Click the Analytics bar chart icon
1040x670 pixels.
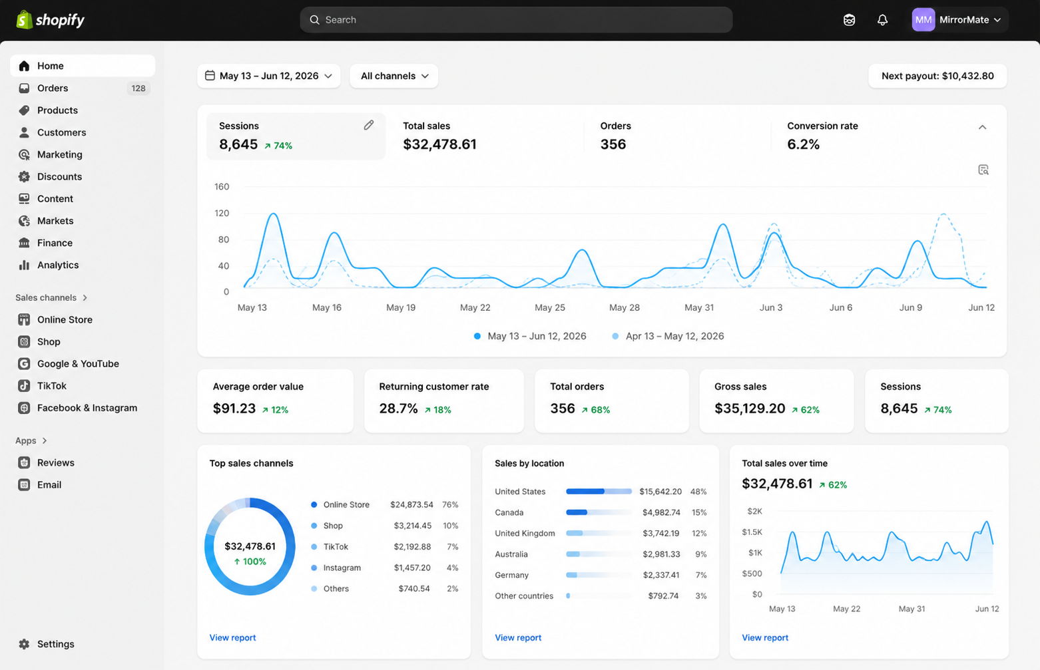click(x=24, y=265)
